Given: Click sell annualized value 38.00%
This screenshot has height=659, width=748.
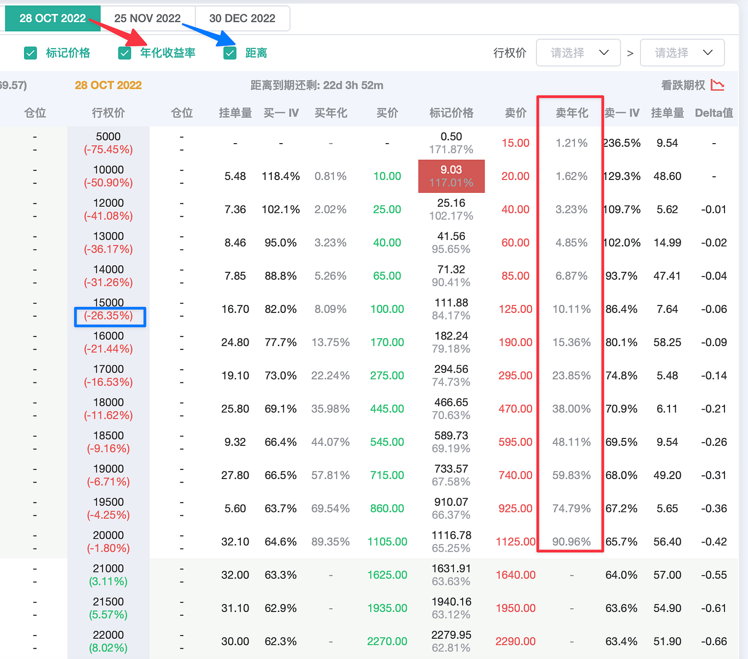Looking at the screenshot, I should [572, 409].
